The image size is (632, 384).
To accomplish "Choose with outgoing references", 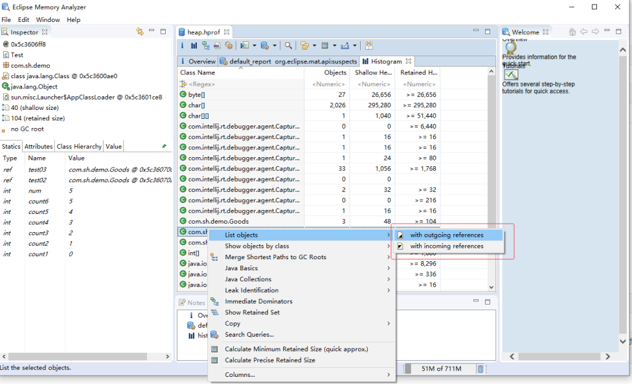I will point(449,235).
